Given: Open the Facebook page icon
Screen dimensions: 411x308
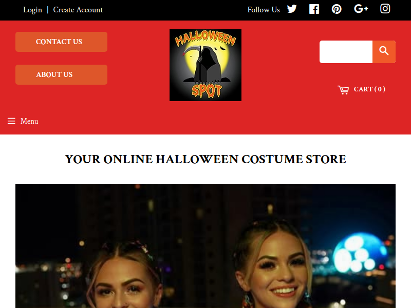Looking at the screenshot, I should (x=314, y=9).
